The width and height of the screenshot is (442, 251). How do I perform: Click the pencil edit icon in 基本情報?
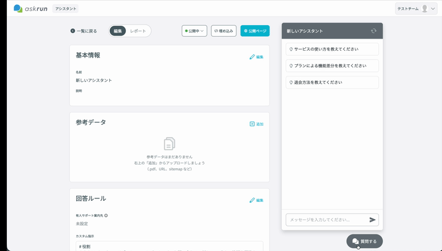252,57
